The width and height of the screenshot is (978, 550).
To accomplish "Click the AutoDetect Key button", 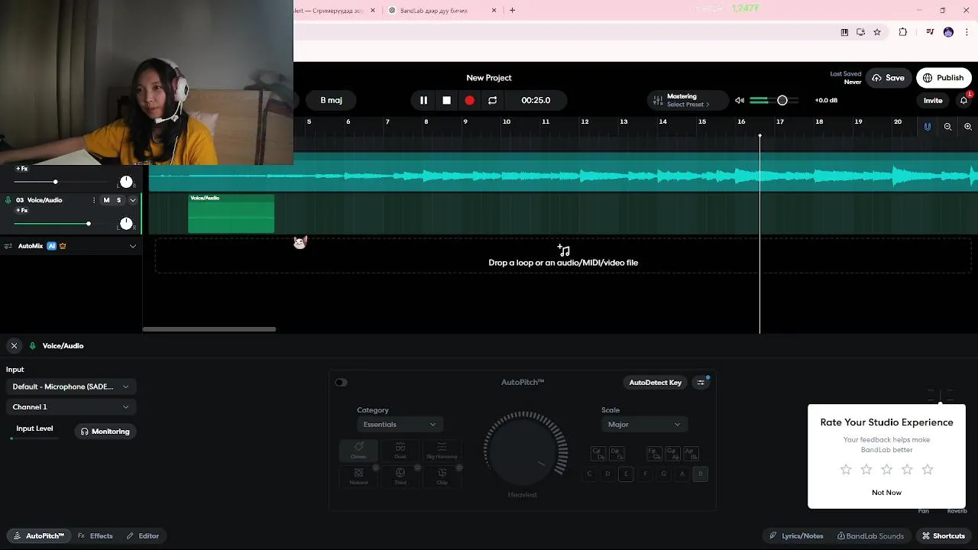I will pyautogui.click(x=655, y=383).
